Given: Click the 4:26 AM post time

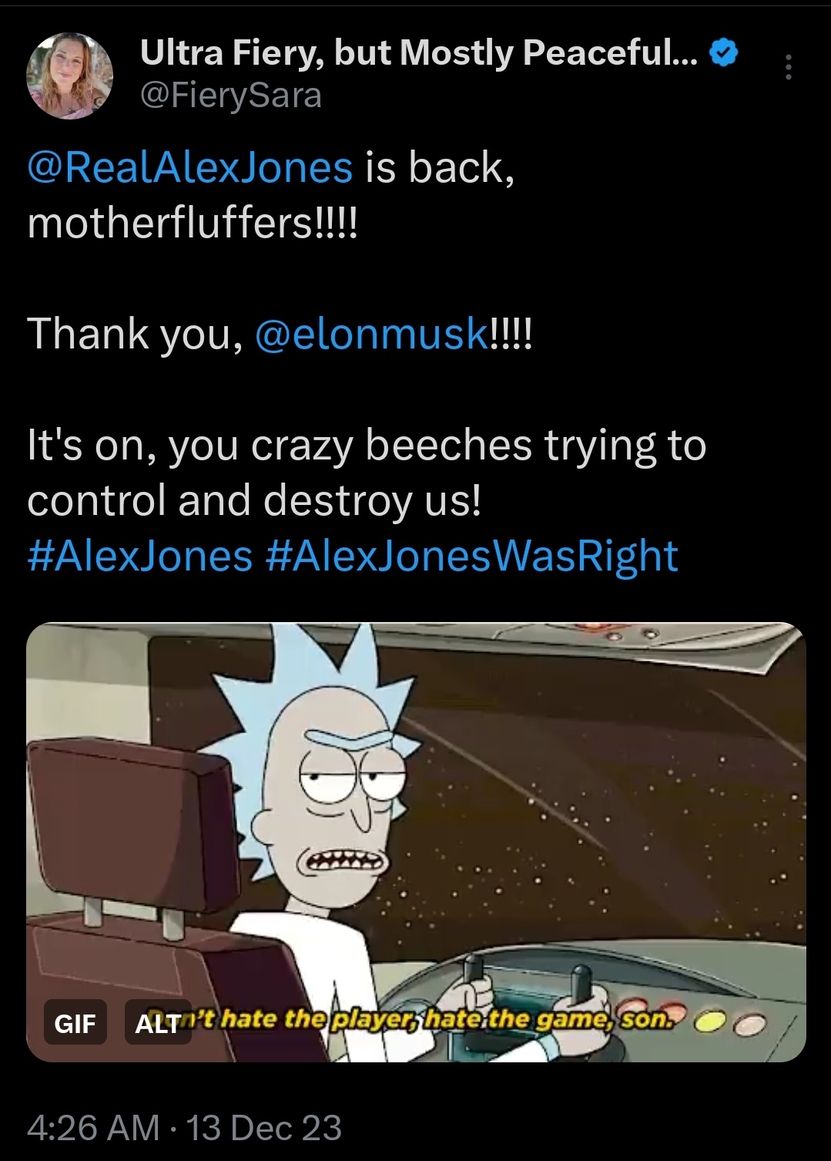Looking at the screenshot, I should (x=93, y=1127).
